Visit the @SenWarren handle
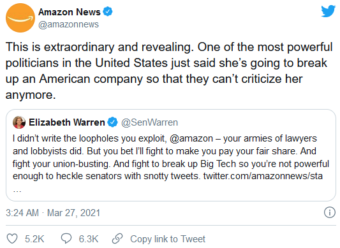The image size is (340, 248). pyautogui.click(x=150, y=122)
